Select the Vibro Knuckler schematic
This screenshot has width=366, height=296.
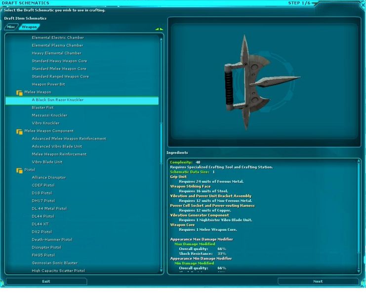[x=45, y=123]
